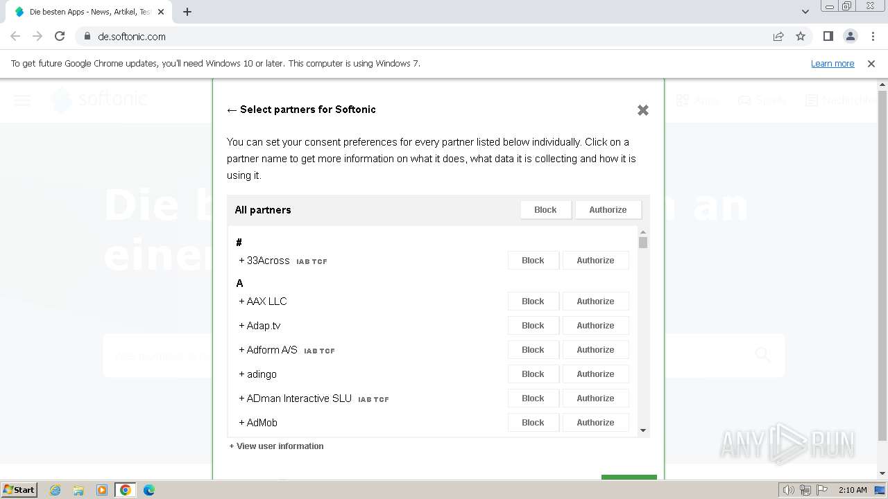Block Adform A/S partner
The height and width of the screenshot is (499, 888).
point(533,350)
